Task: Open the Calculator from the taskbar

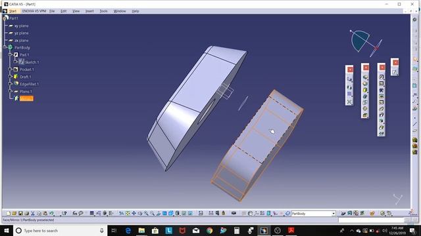Action: click(237, 230)
